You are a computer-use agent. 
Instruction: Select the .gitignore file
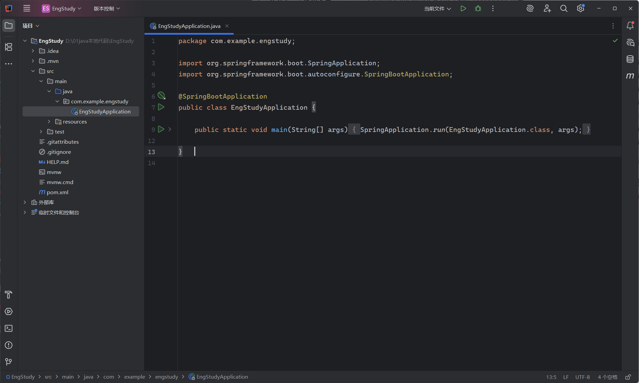click(55, 152)
